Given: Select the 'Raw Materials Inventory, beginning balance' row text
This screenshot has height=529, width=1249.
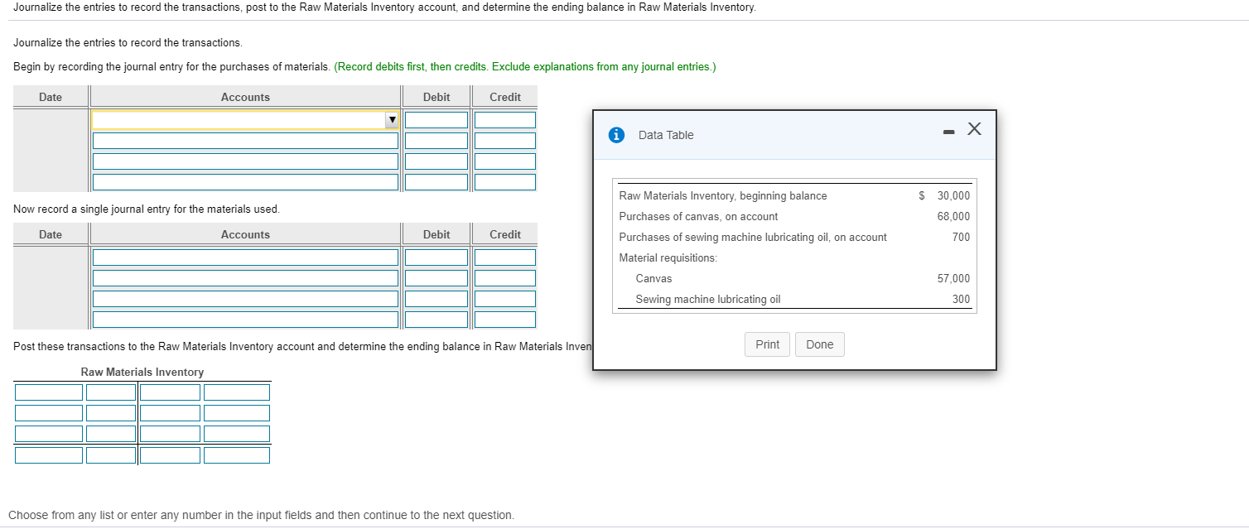Looking at the screenshot, I should click(x=723, y=196).
